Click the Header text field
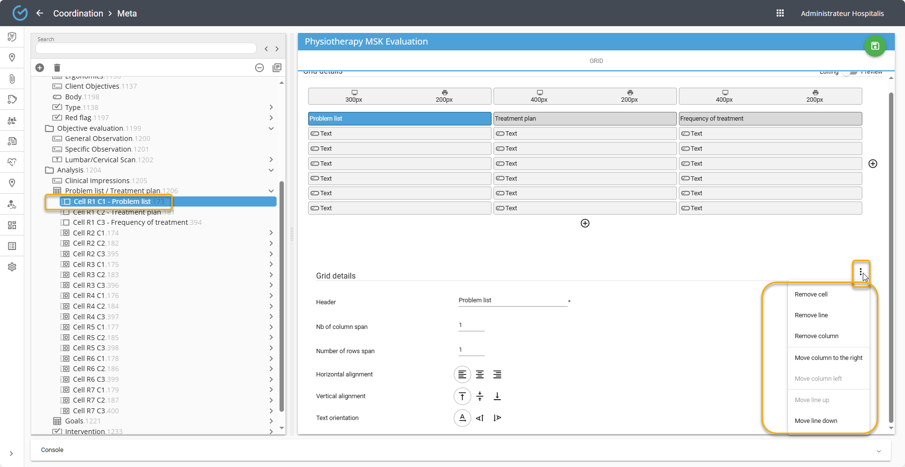This screenshot has width=905, height=467. pos(512,300)
